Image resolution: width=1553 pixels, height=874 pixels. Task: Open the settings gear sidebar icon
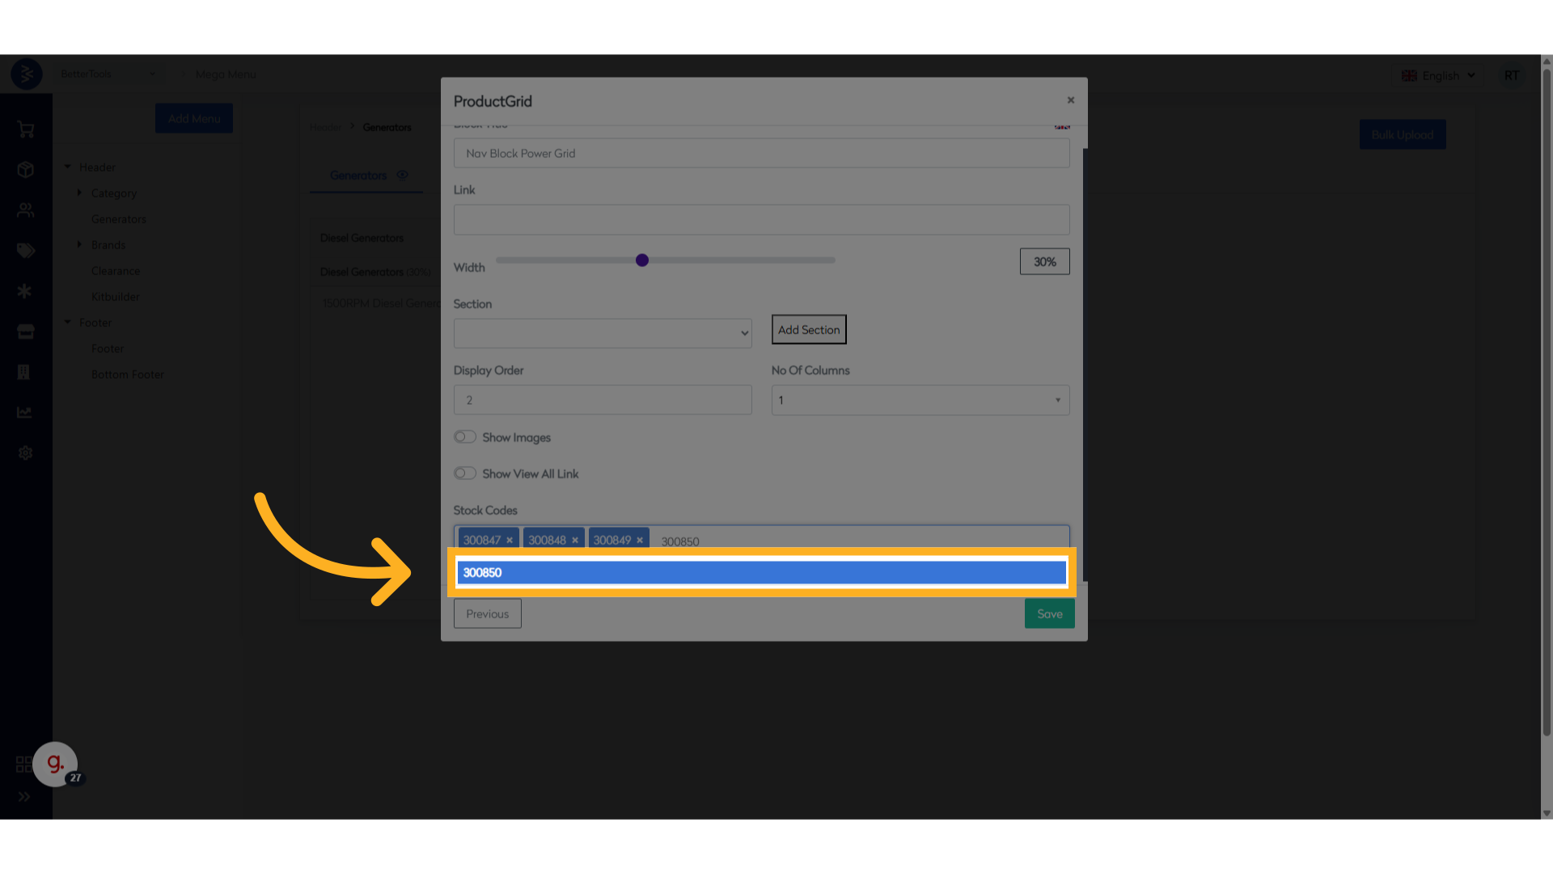[x=25, y=453]
